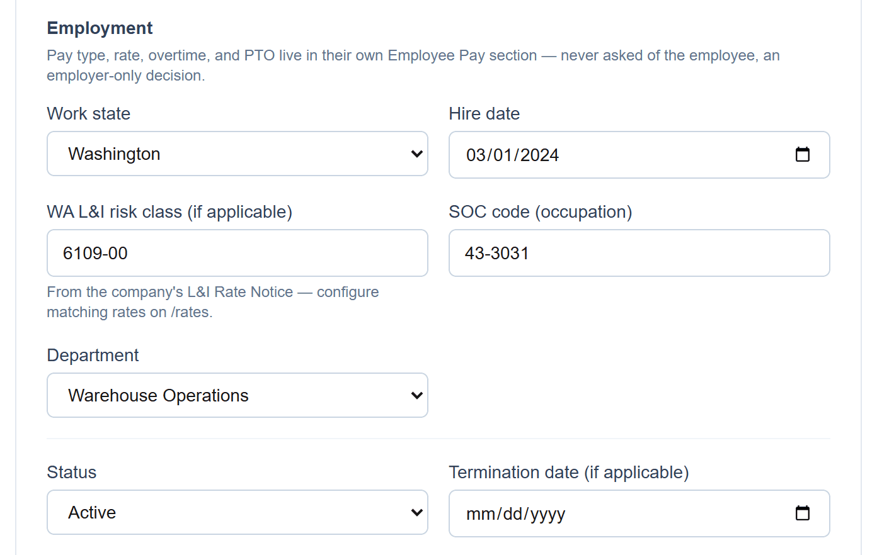
Task: Focus the Termination date mm/dd/yyyy field
Action: (x=639, y=513)
